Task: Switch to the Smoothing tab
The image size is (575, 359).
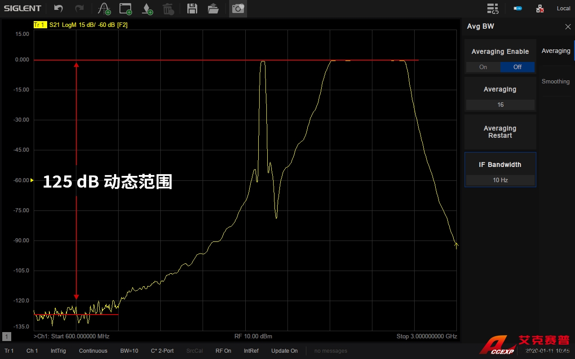Action: click(x=555, y=81)
